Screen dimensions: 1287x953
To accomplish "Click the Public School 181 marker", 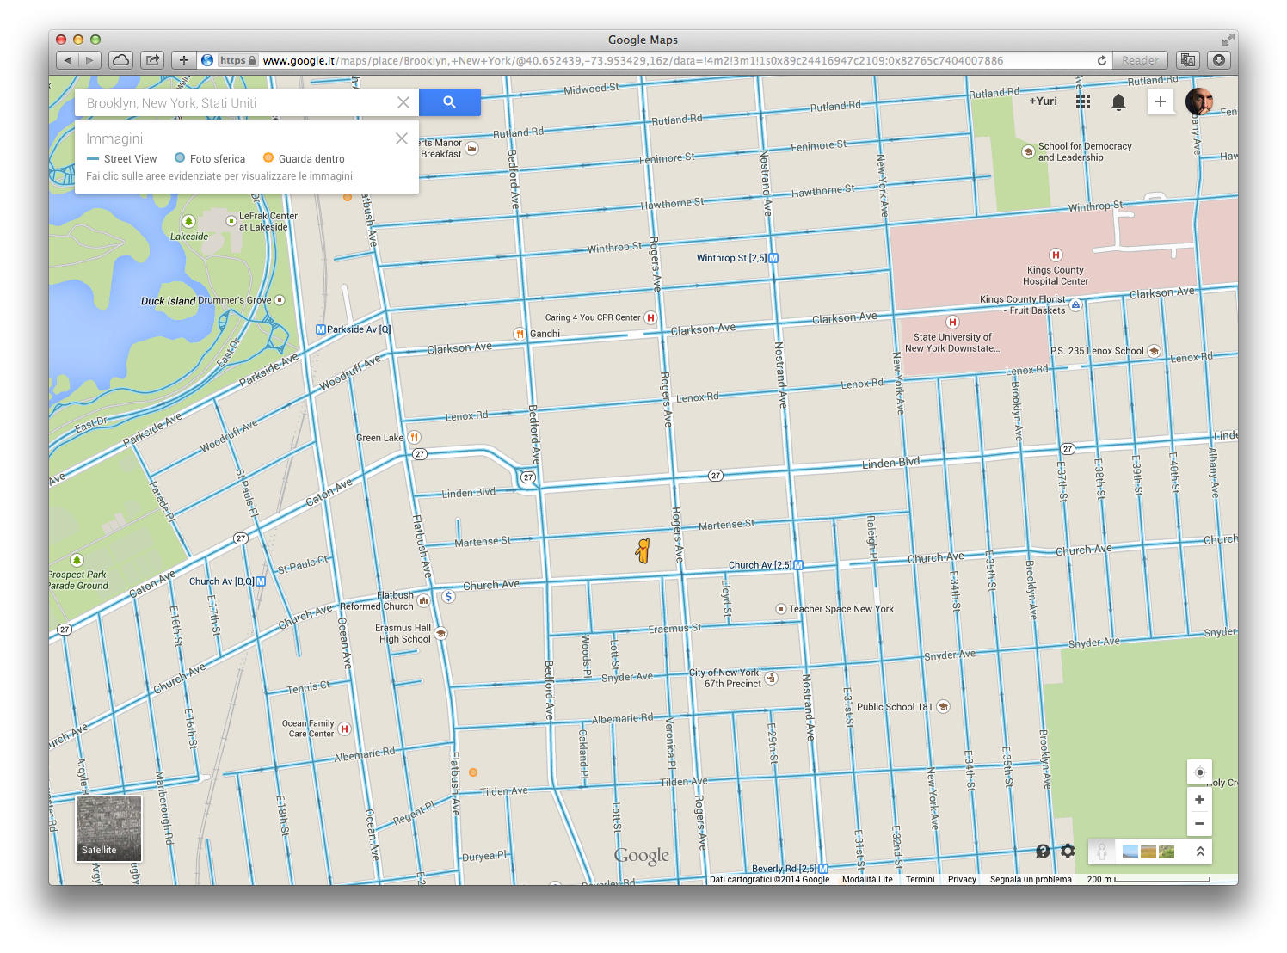I will coord(943,707).
